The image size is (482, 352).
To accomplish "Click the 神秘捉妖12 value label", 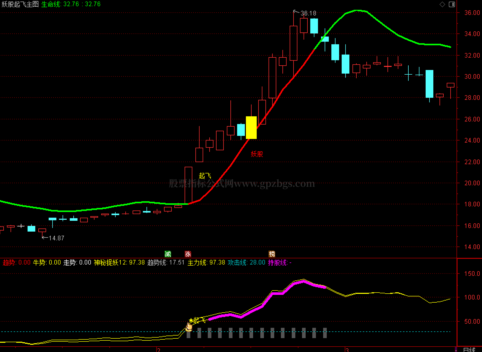I will click(119, 262).
